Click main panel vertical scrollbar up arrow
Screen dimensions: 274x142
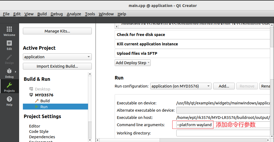[272, 25]
